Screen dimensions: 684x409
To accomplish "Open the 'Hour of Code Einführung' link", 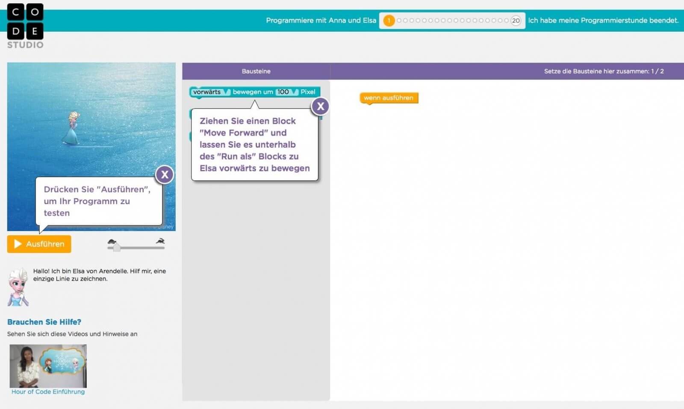I will (48, 392).
